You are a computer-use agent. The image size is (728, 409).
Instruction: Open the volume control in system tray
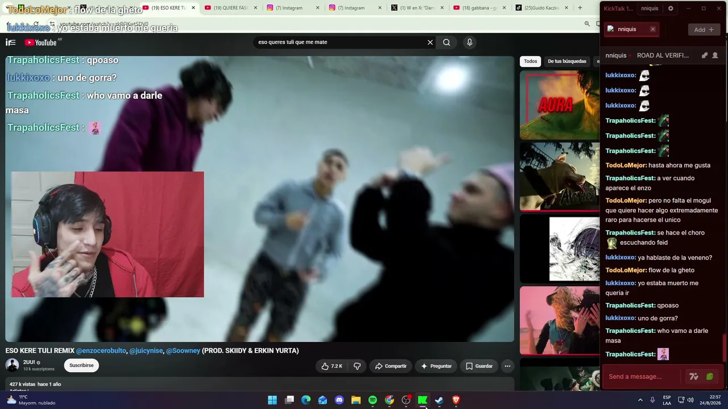click(x=690, y=400)
